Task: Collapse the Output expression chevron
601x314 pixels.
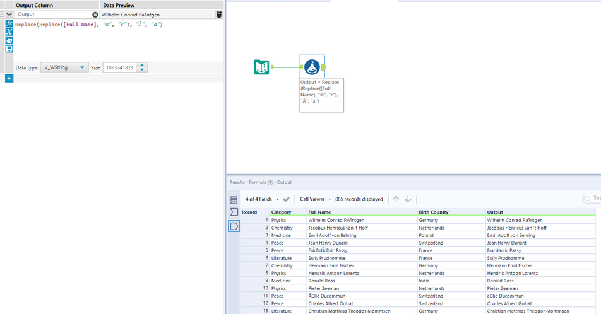Action: pyautogui.click(x=9, y=15)
